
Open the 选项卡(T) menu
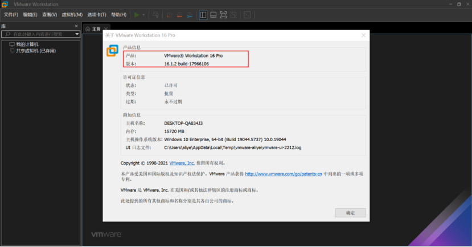click(97, 15)
